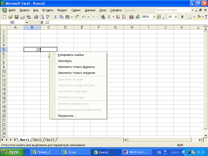Open the font size 10 dropdown
The image size is (208, 156).
[176, 17]
